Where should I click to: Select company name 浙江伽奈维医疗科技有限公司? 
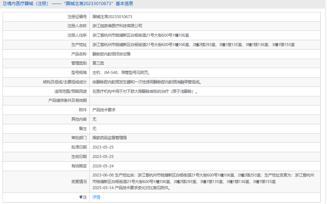117,26
